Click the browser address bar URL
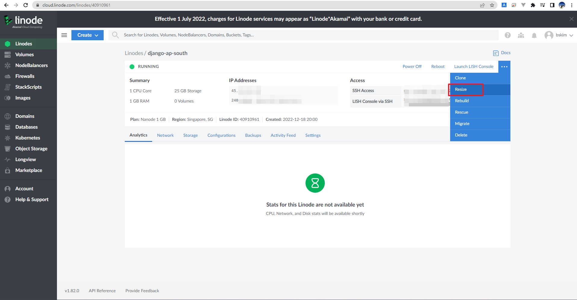577x300 pixels. click(x=76, y=5)
